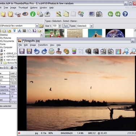
Task: Open the folder path dropdown arrow
Action: [x=37, y=26]
